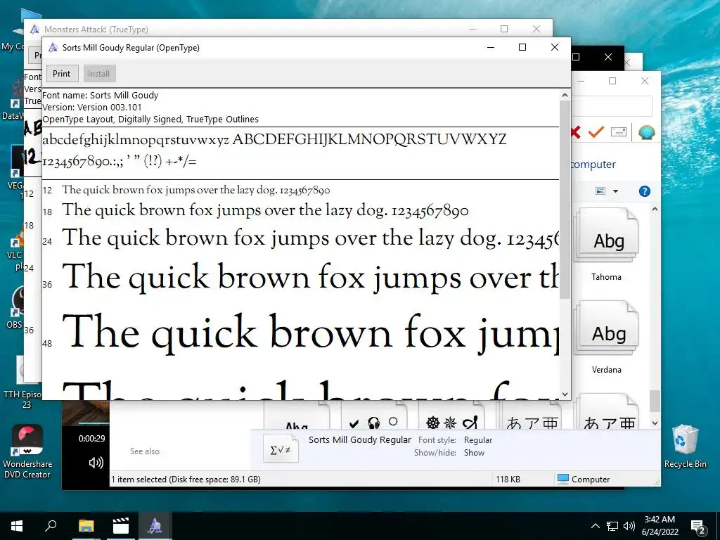Click font icon in Monsters Attack! title bar

[35, 30]
